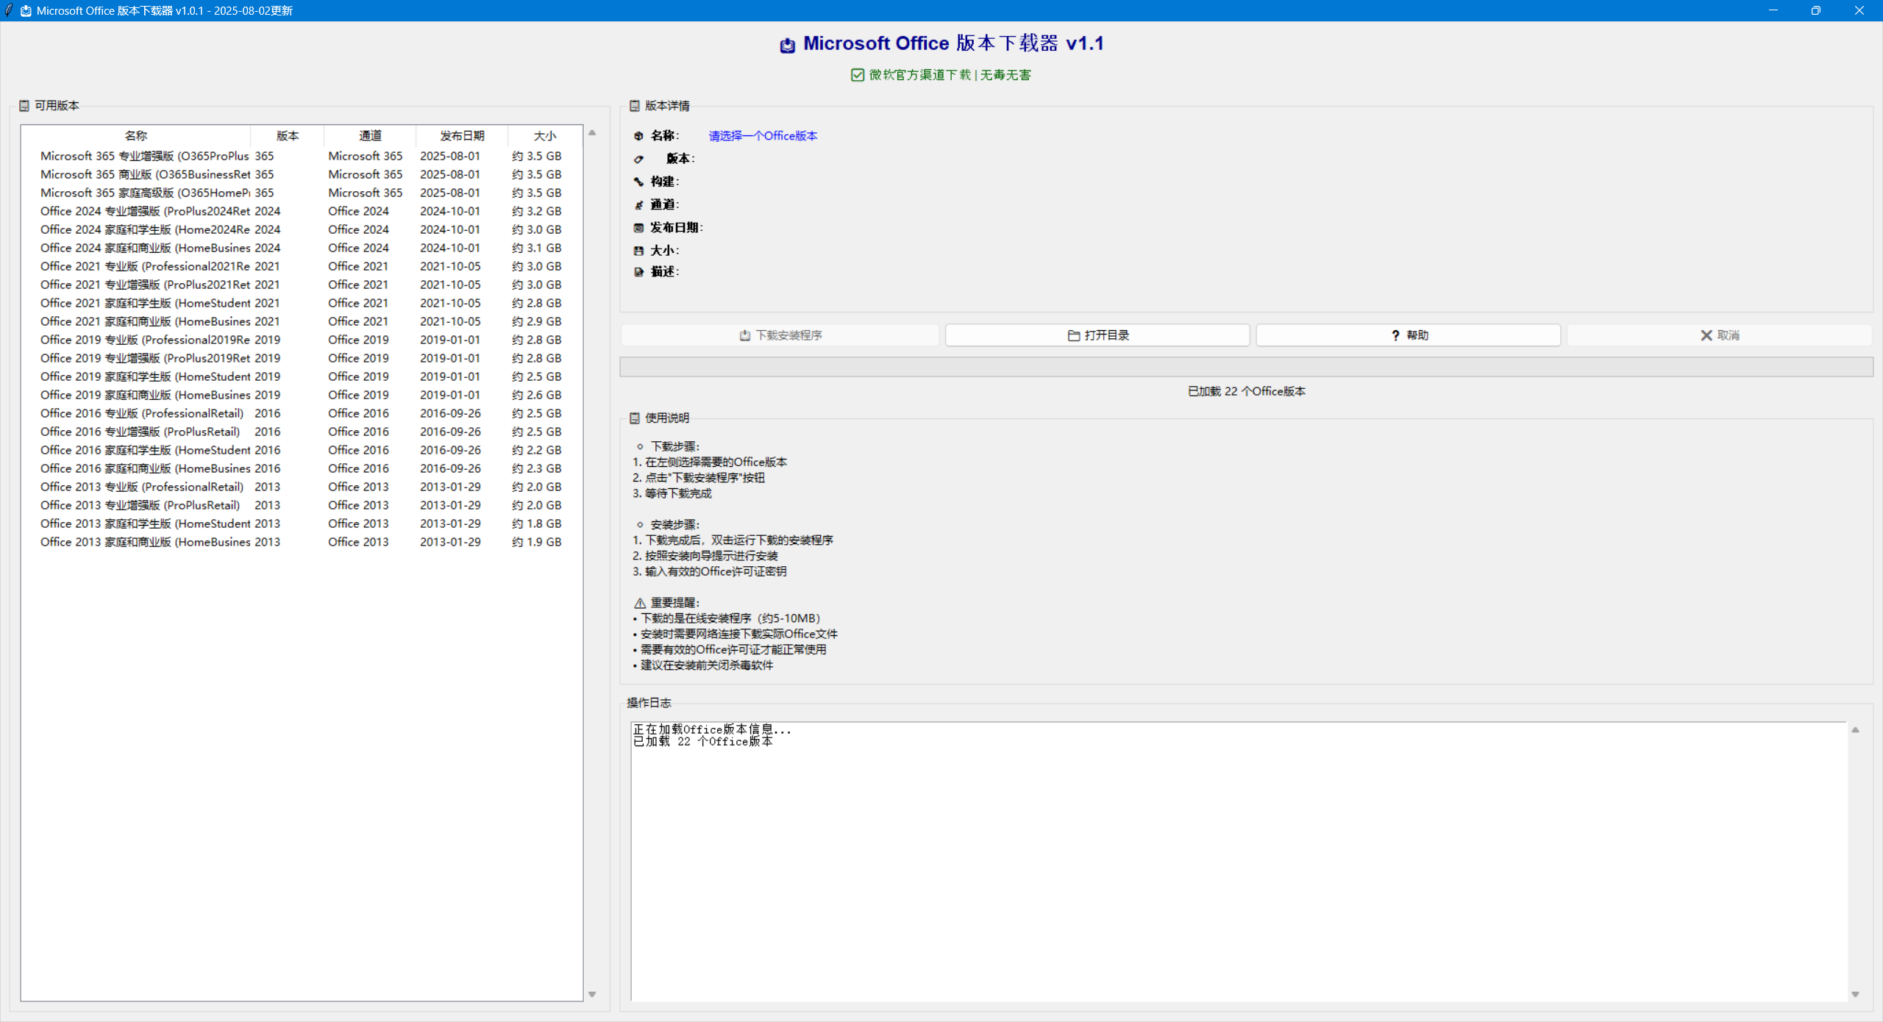Click the package icon next to 名称

click(638, 136)
